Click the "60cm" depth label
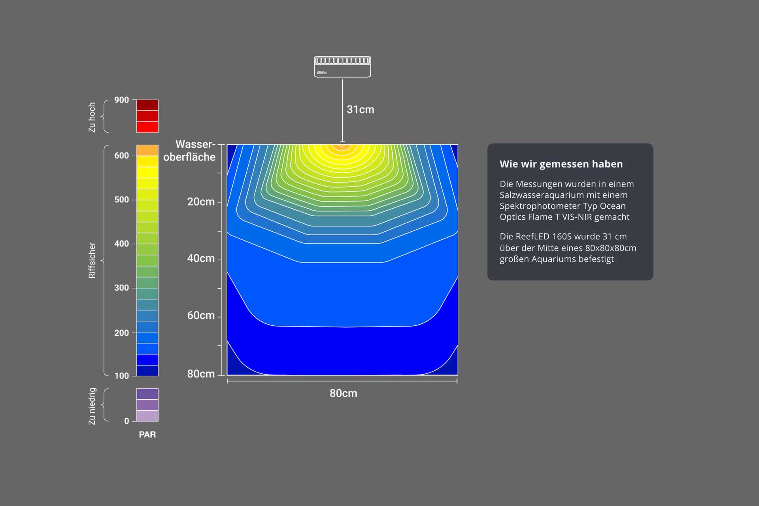 click(x=201, y=315)
